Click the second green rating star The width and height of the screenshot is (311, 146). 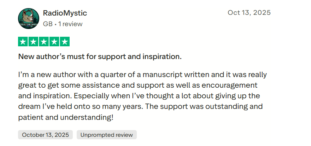pyautogui.click(x=33, y=42)
